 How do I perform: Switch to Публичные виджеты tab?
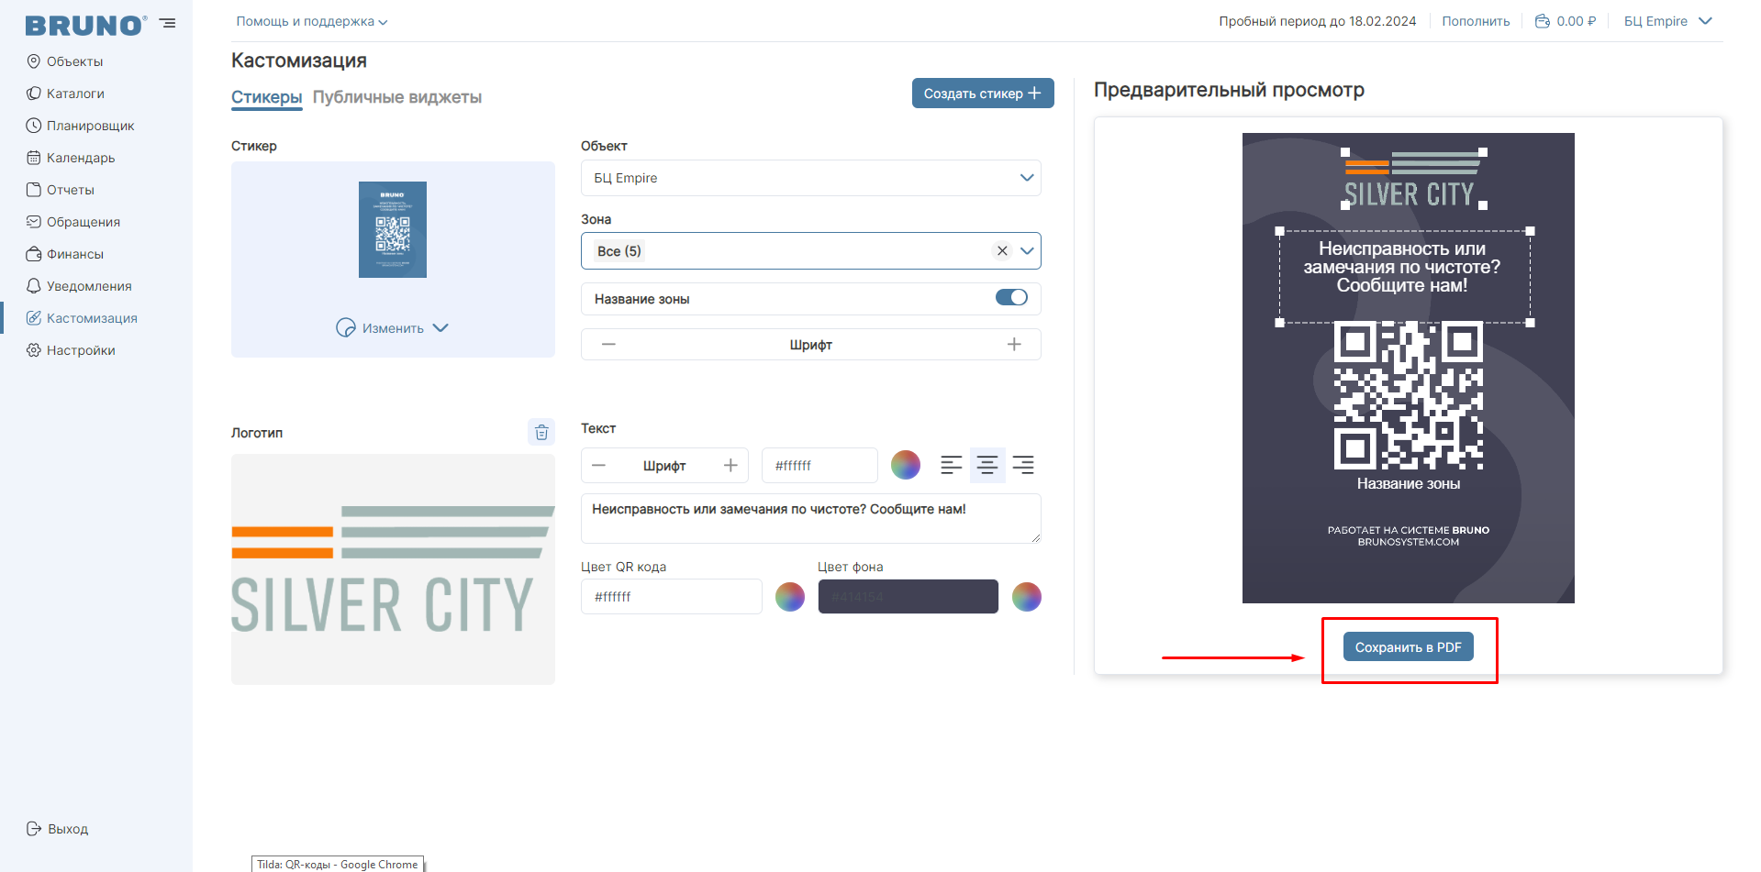[396, 97]
